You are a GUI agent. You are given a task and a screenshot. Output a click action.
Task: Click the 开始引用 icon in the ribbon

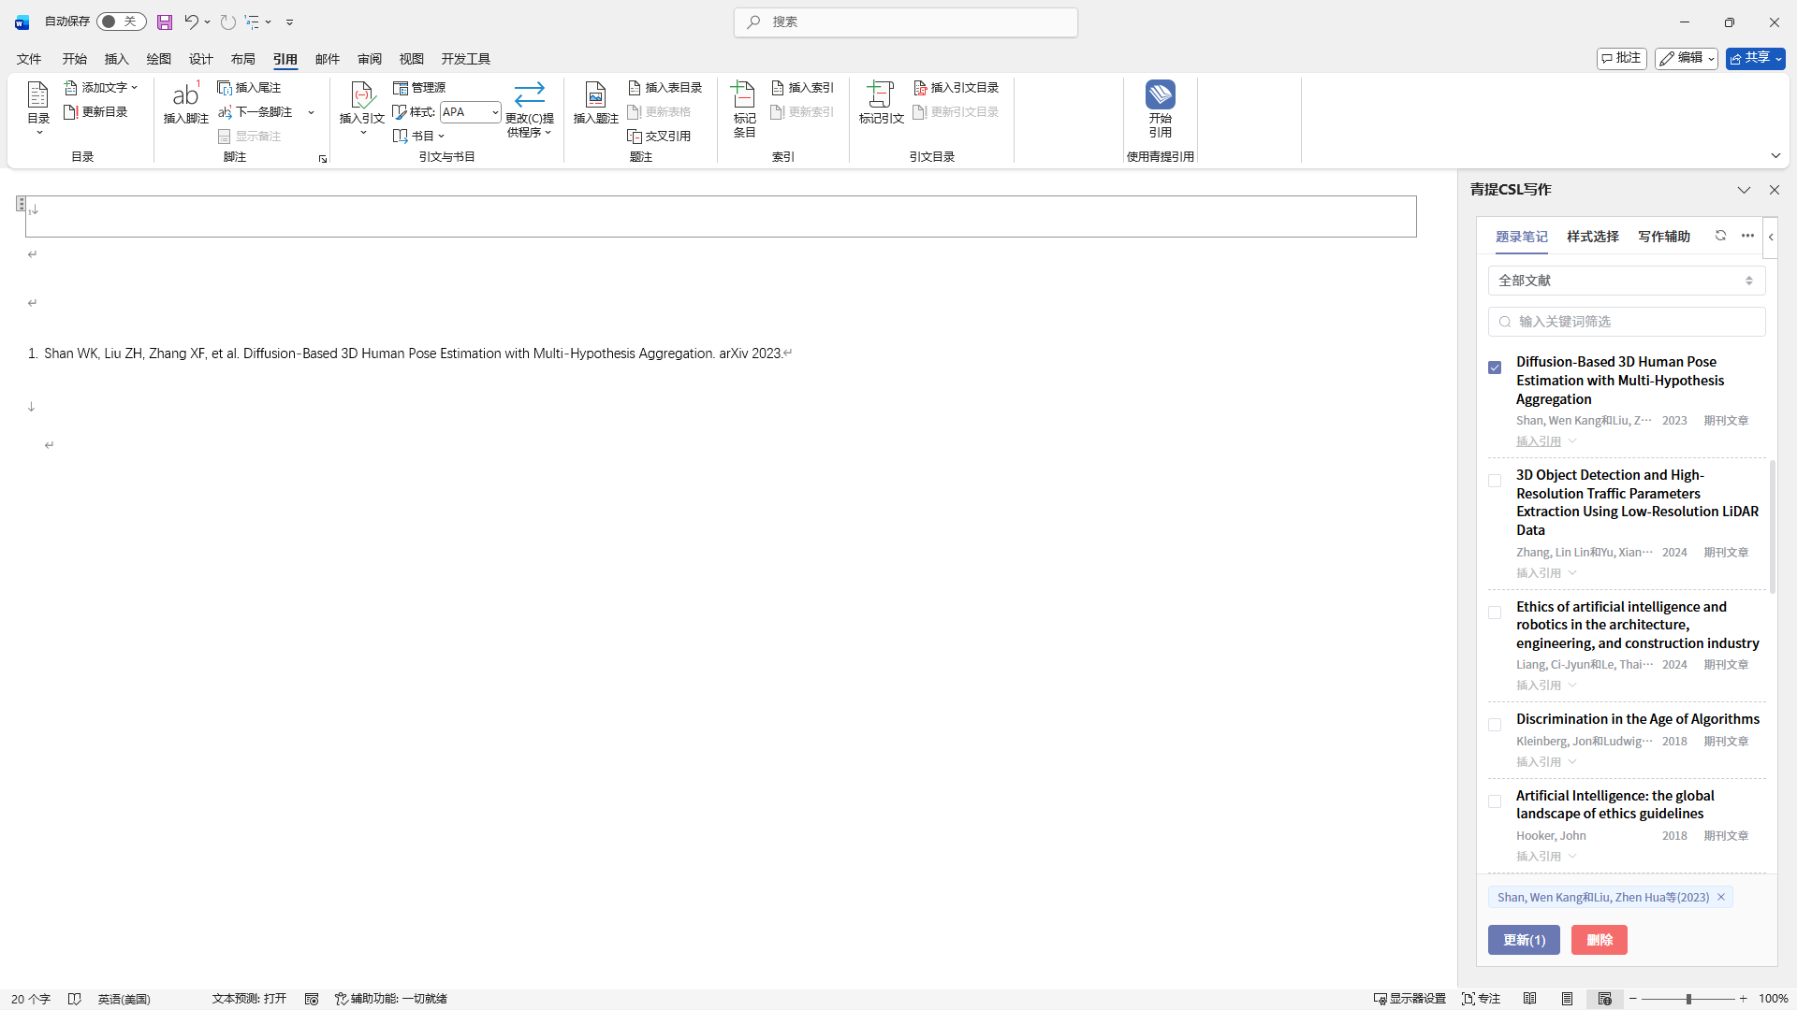click(1160, 95)
